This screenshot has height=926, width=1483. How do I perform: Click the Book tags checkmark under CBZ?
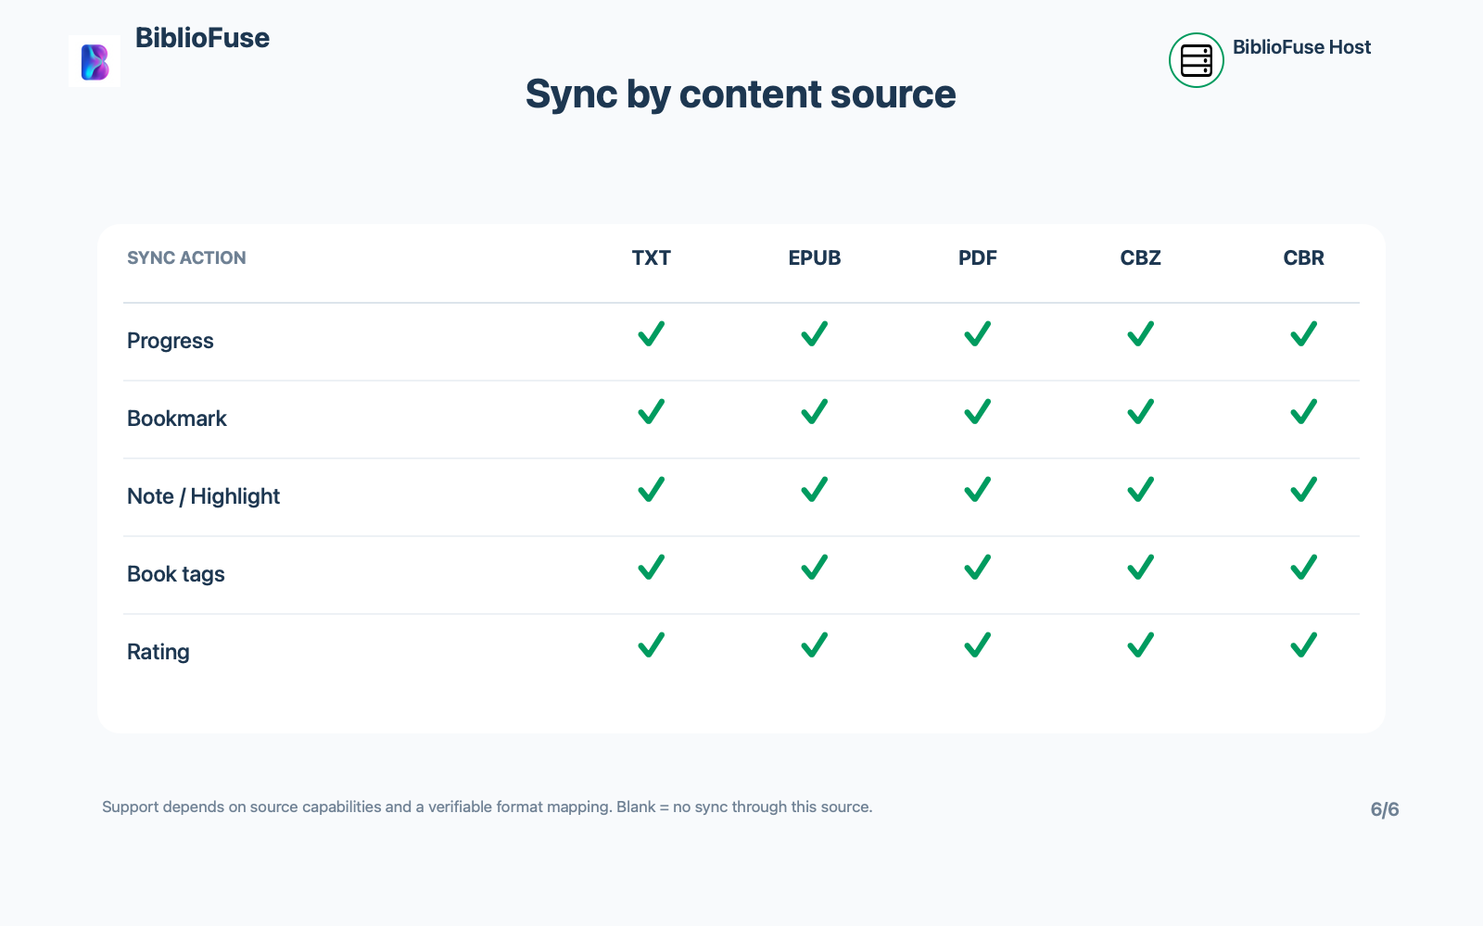(1141, 567)
